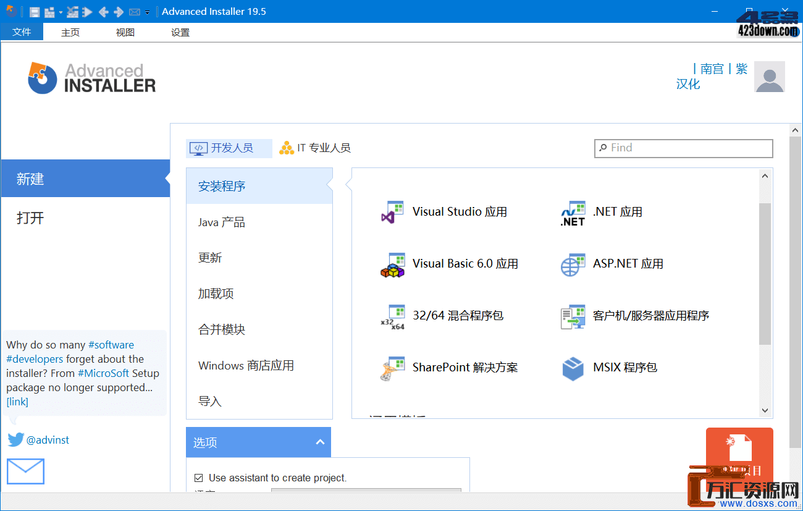Viewport: 803px width, 511px height.
Task: Click the Run project arrow icon
Action: (87, 12)
